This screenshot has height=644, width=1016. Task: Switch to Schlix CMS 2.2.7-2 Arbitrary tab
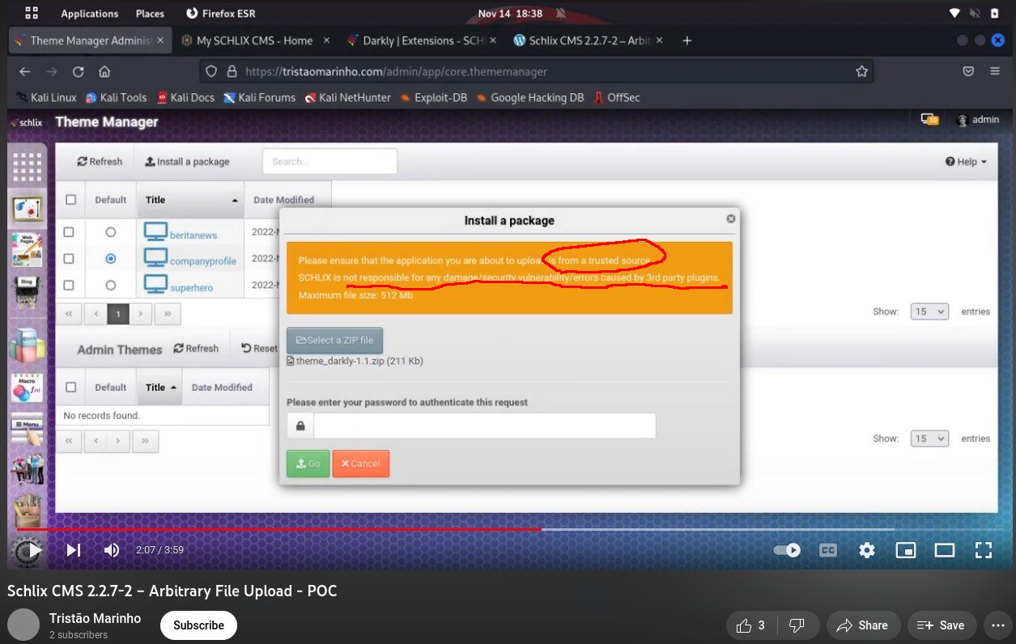587,40
